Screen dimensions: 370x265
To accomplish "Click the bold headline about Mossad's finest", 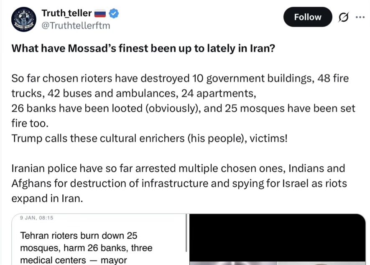I will (x=143, y=48).
